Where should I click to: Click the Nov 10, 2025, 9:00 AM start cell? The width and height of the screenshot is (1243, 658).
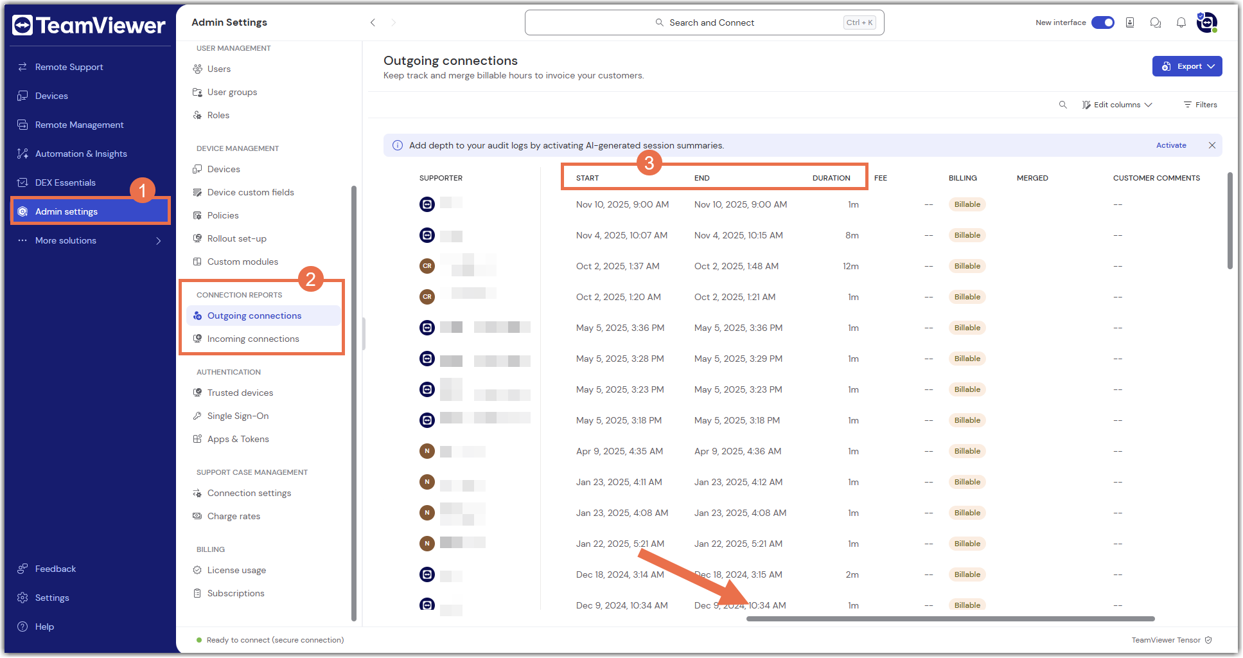click(x=622, y=204)
